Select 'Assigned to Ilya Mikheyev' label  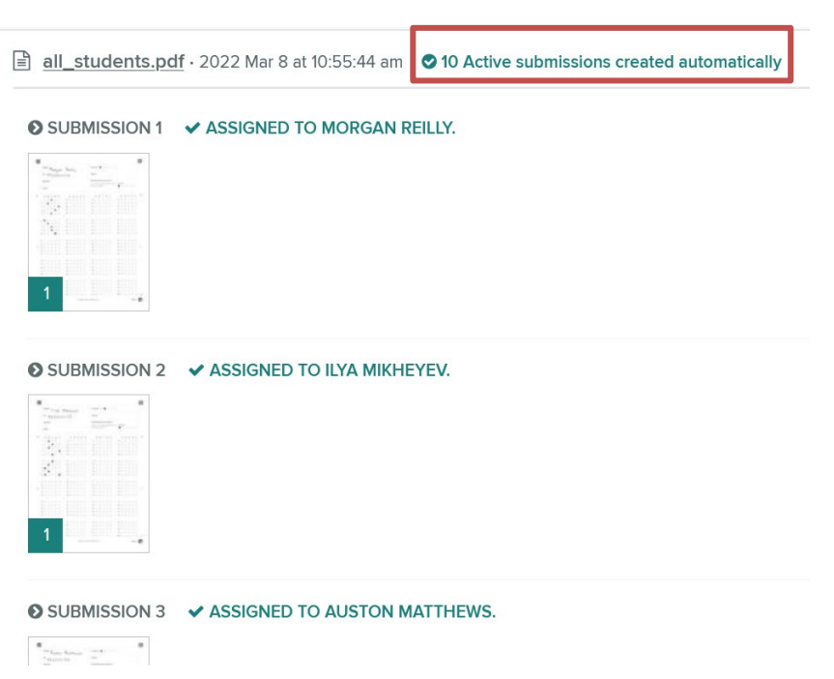pyautogui.click(x=330, y=369)
